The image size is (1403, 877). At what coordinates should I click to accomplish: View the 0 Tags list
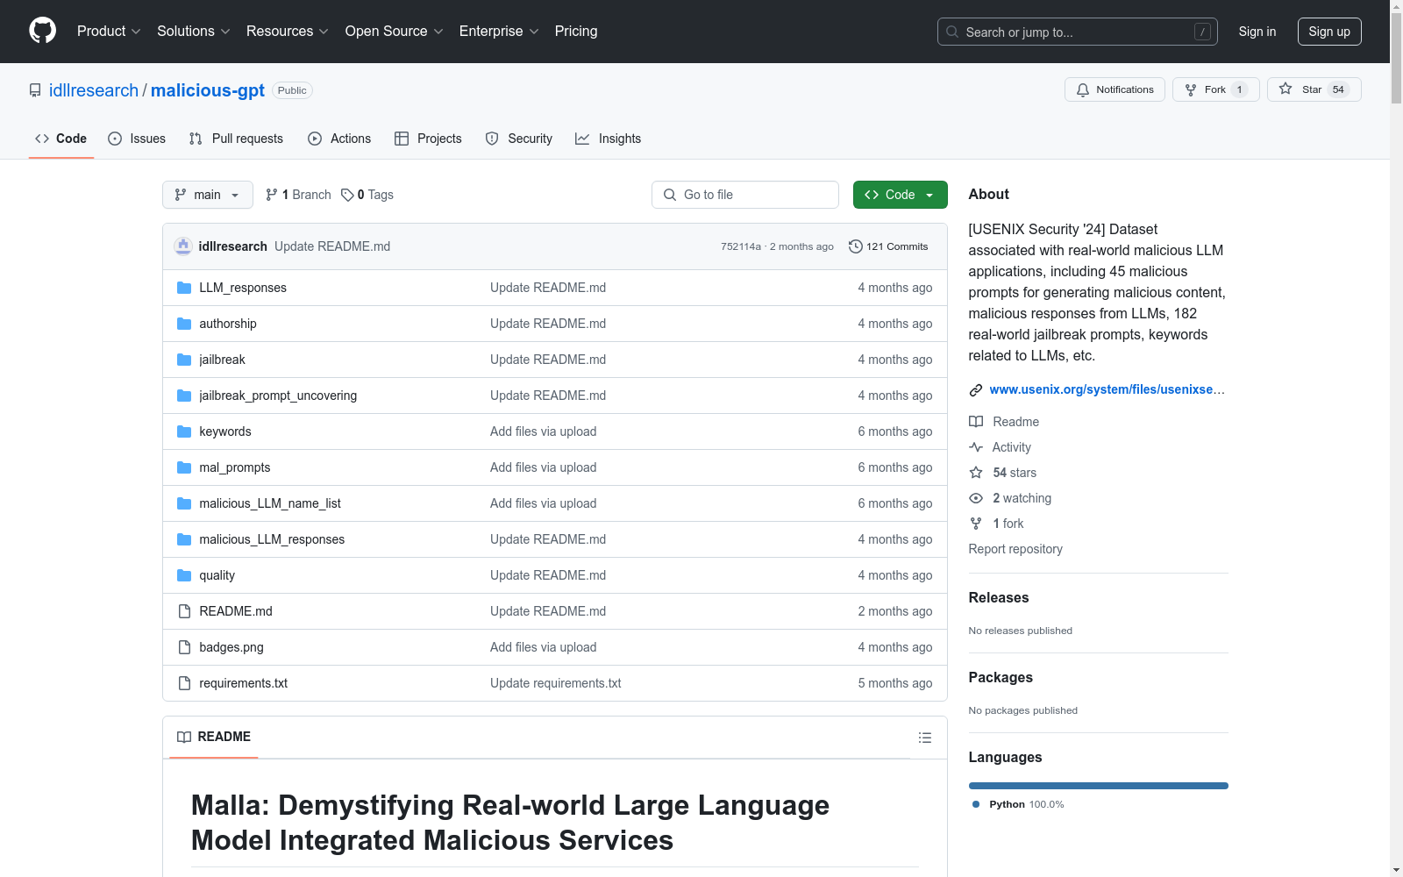(367, 195)
